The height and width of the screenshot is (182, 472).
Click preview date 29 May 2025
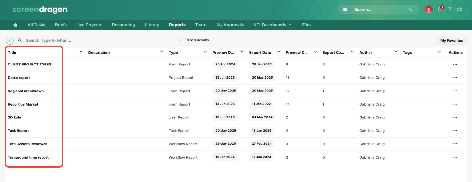coord(226,144)
